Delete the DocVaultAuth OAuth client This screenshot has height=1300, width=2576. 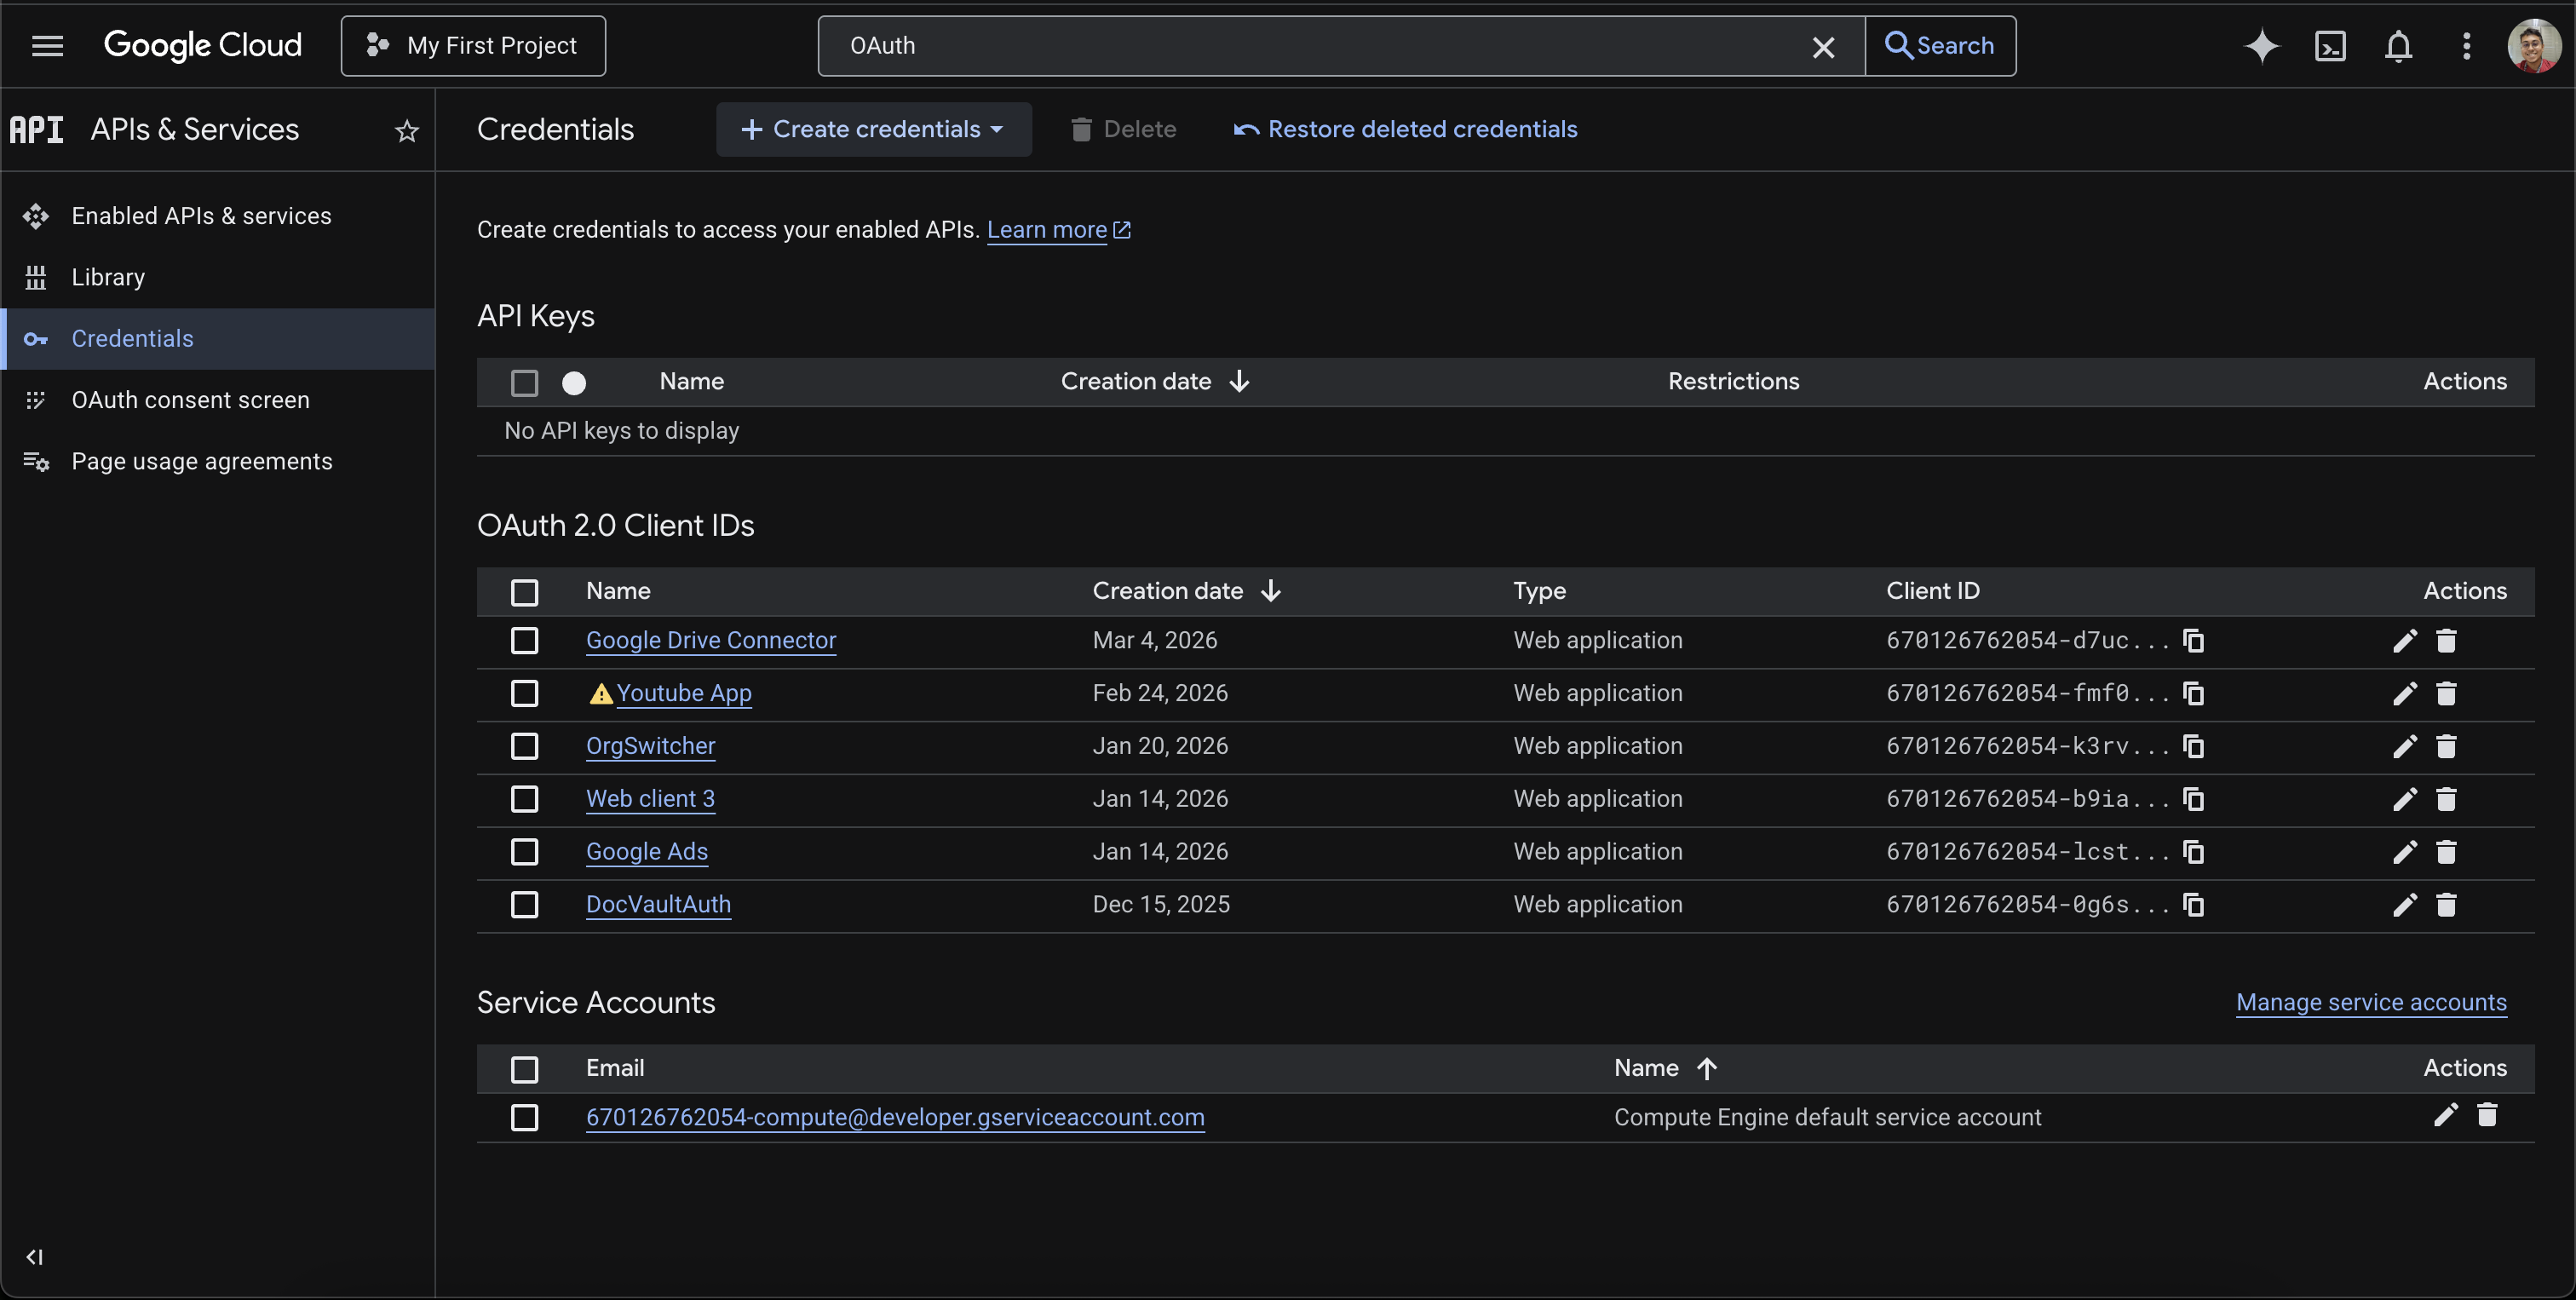pyautogui.click(x=2446, y=905)
